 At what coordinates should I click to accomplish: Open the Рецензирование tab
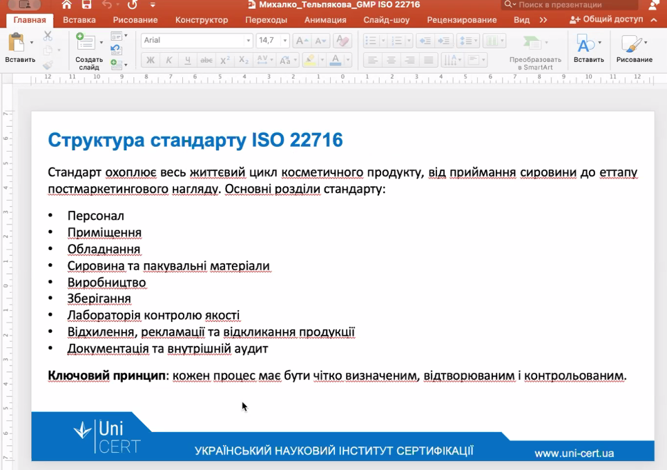[461, 20]
